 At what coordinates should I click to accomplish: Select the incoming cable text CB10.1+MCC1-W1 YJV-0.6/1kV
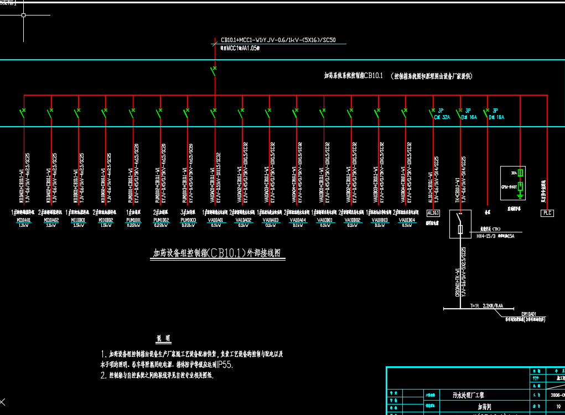click(x=278, y=40)
